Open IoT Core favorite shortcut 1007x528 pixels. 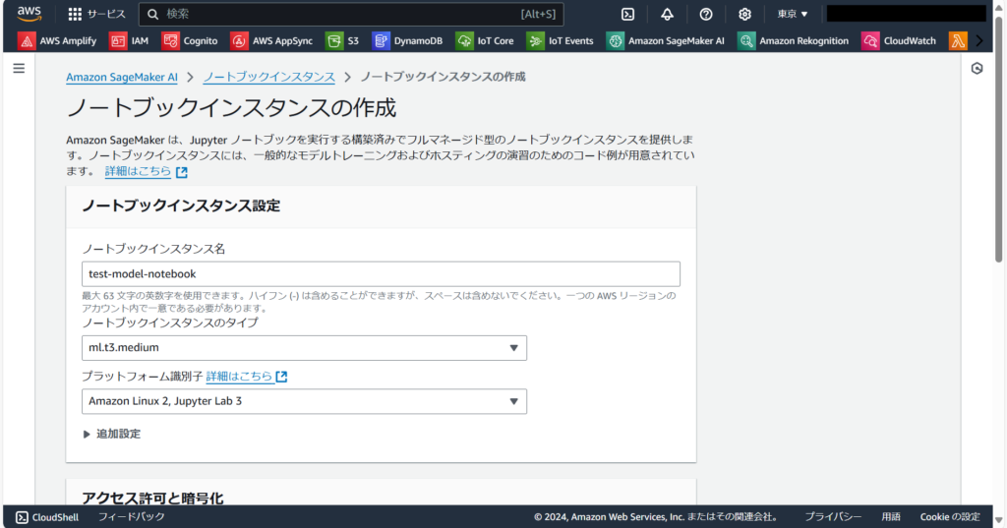tap(485, 40)
